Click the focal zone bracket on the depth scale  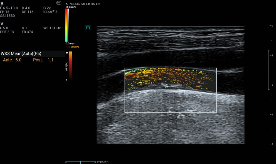269,70
